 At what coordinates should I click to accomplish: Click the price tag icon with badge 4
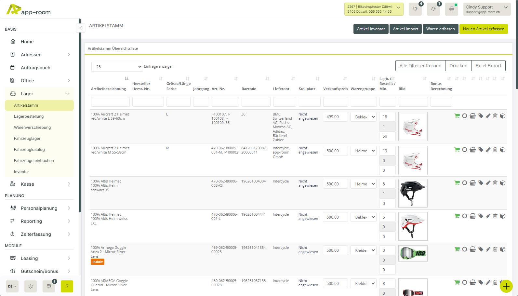tap(415, 9)
